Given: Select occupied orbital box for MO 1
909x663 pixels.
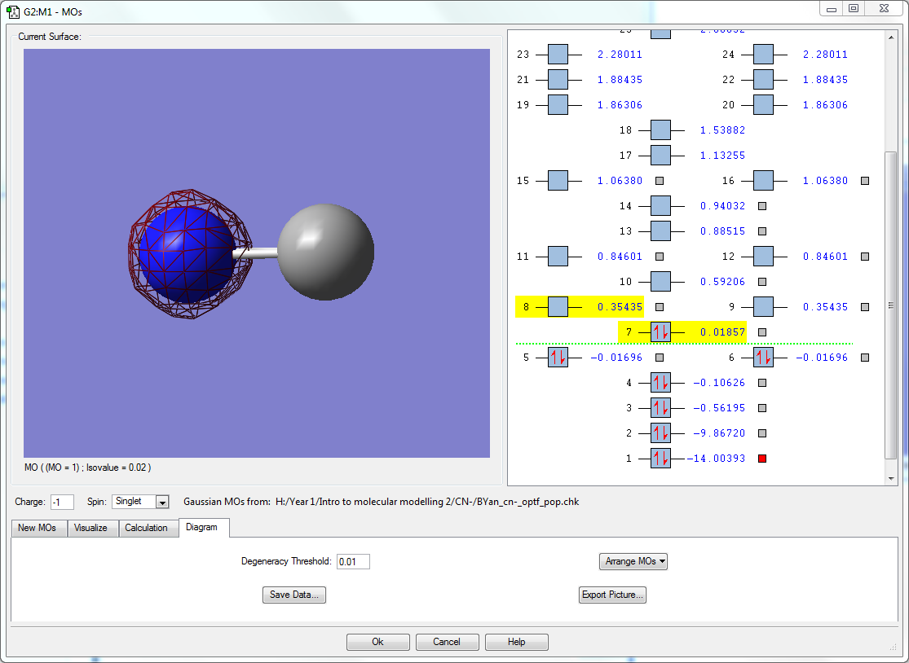Looking at the screenshot, I should 660,459.
